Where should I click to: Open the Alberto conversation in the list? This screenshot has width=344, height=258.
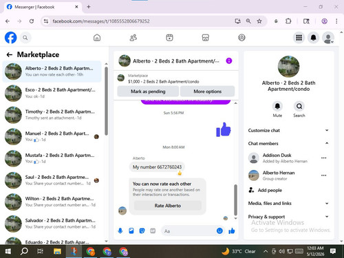pos(52,72)
